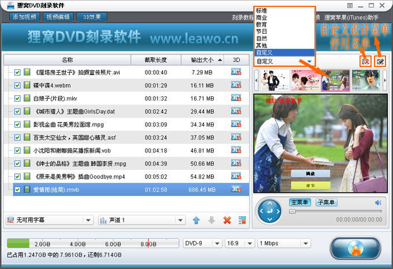Uncheck 影视金曲 花美男拉面馆.mpg checkbox
Image resolution: width=393 pixels, height=269 pixels.
click(17, 124)
